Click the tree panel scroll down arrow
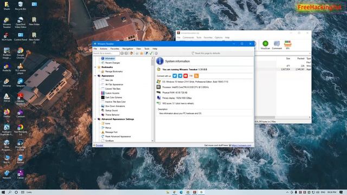 tap(152, 141)
